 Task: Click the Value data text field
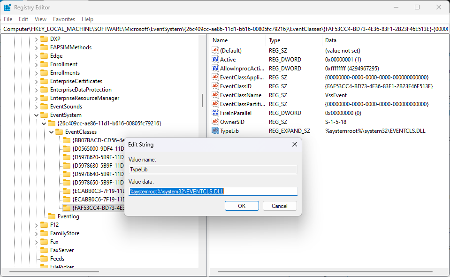coord(213,192)
